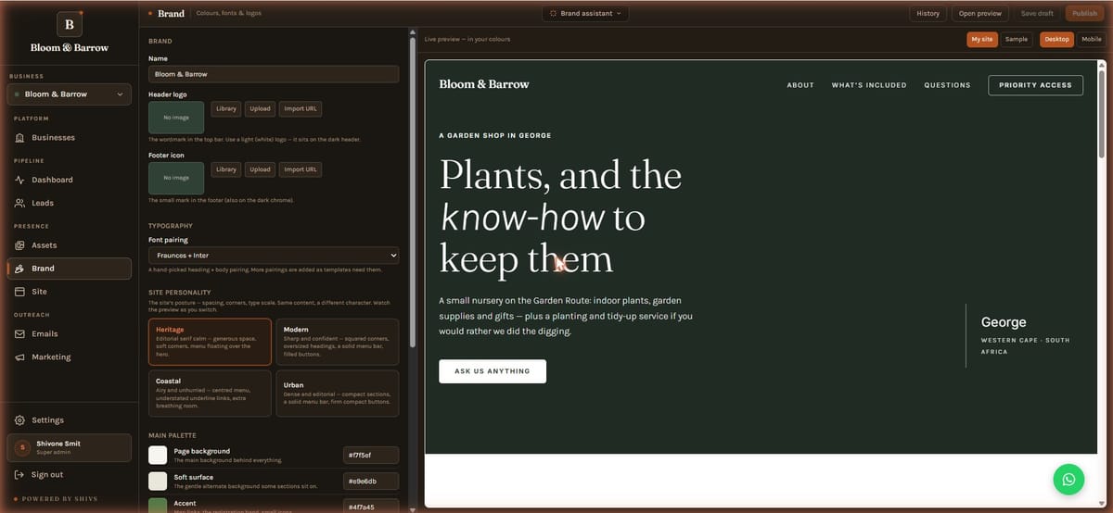
Task: Click the Soft surface color swatch
Action: pos(158,481)
